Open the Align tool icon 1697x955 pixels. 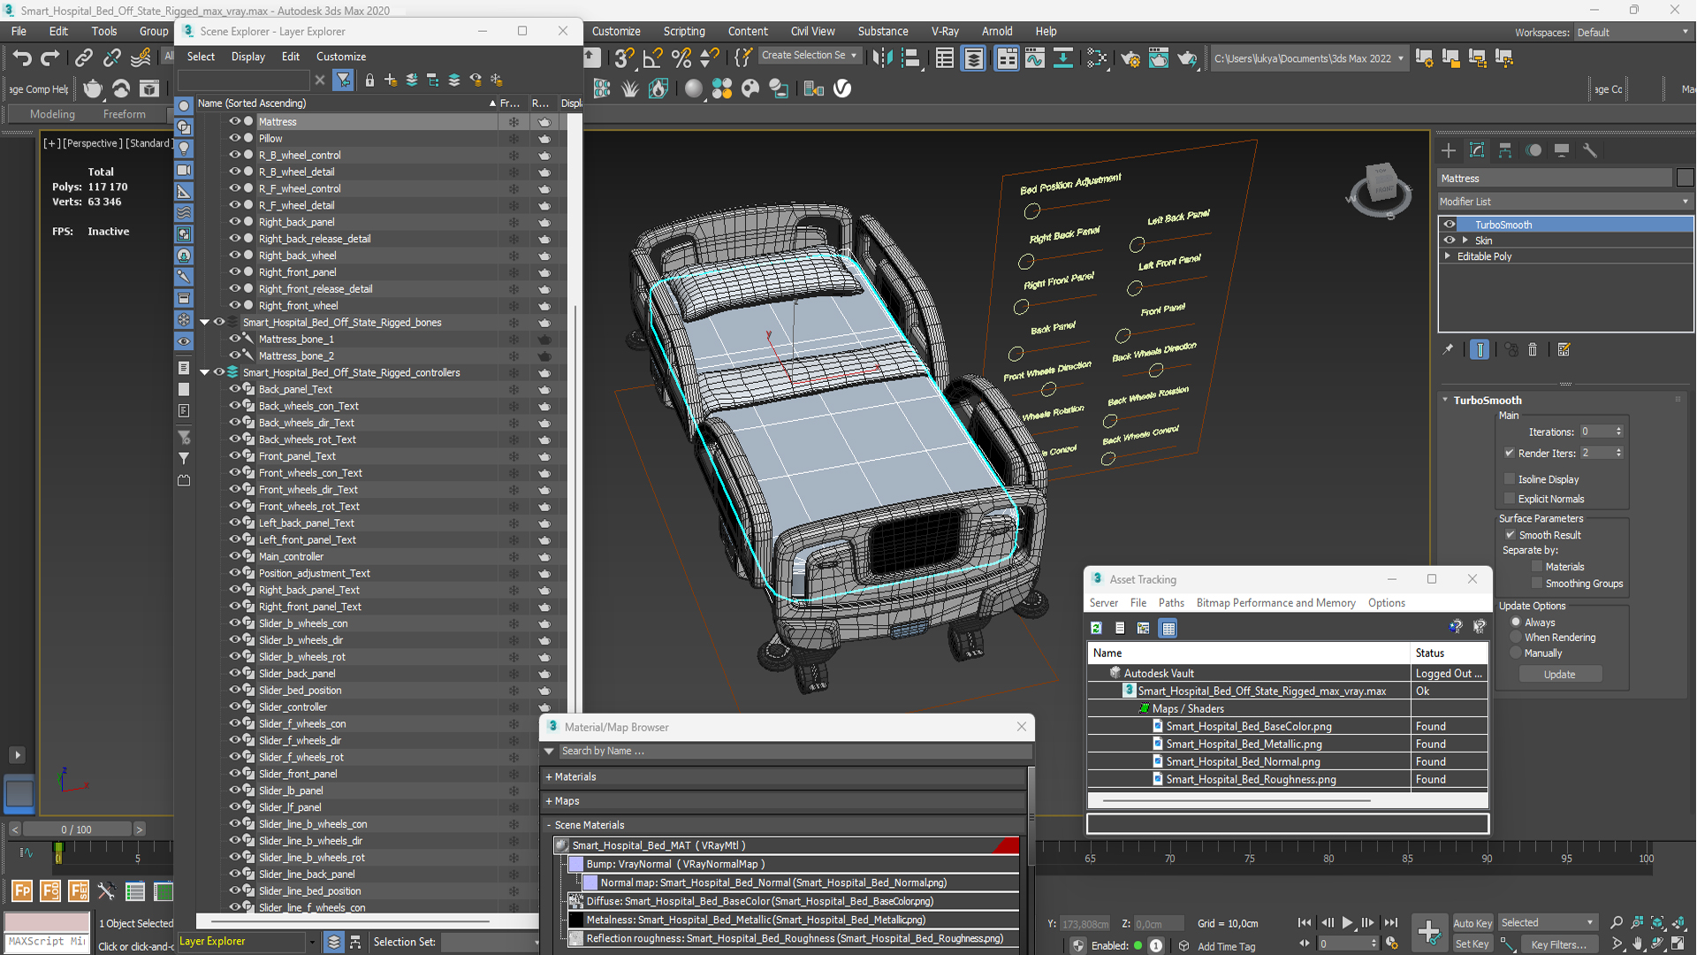click(x=910, y=58)
